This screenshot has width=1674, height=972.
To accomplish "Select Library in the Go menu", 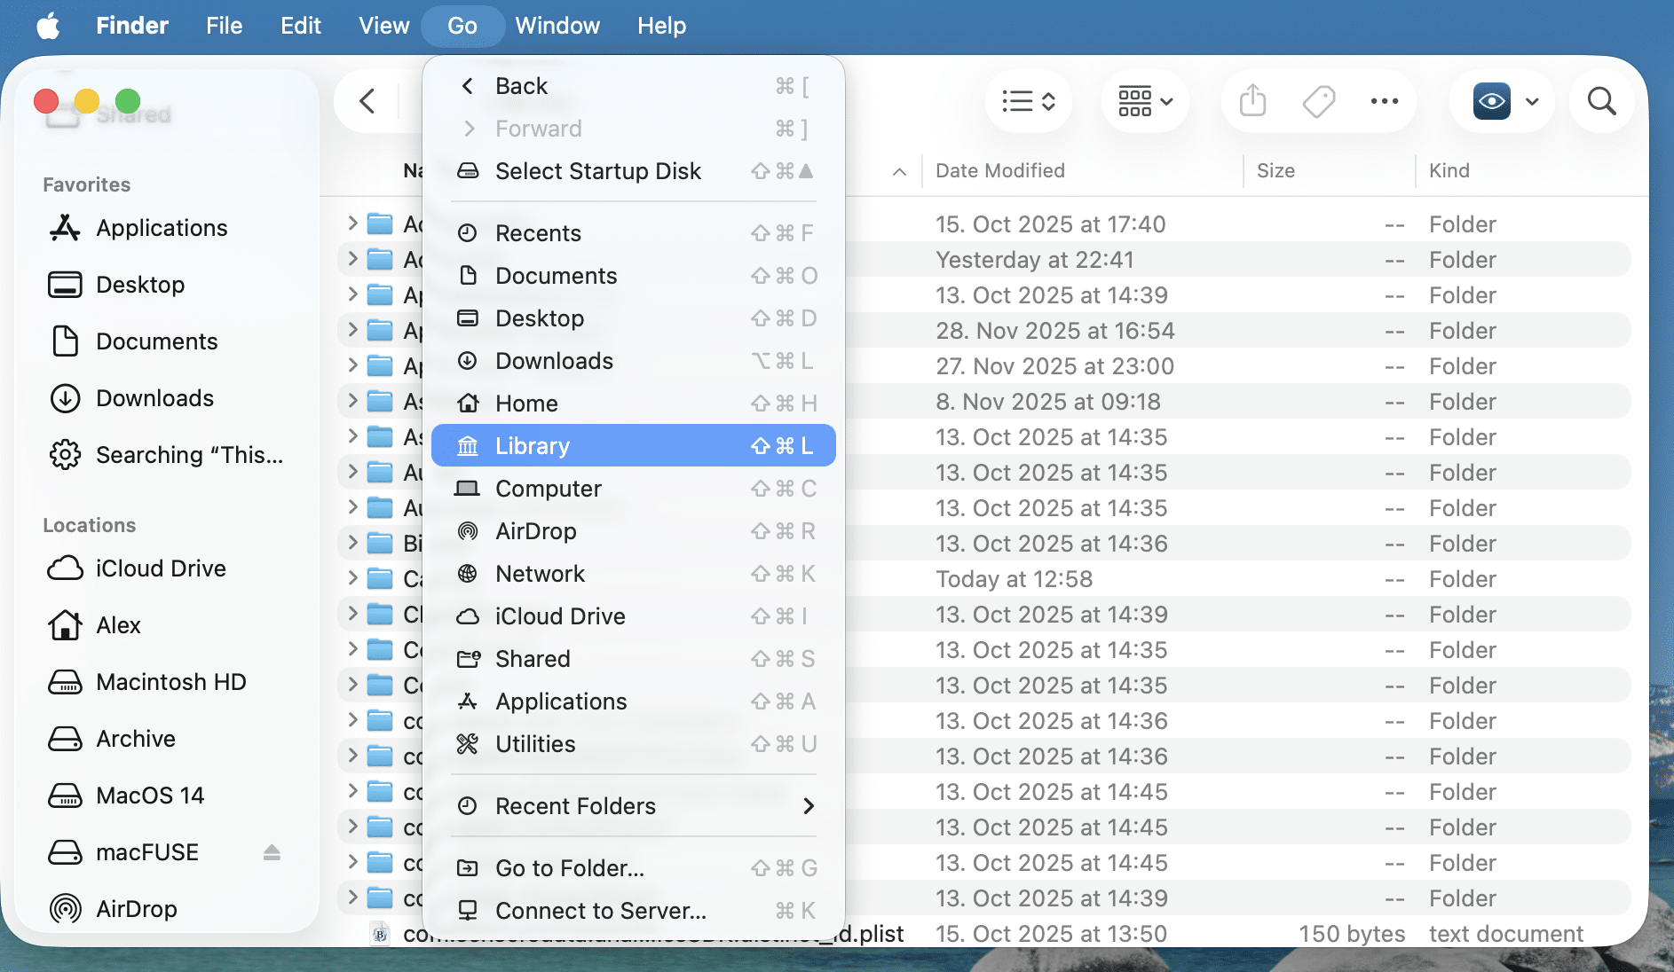I will coord(633,445).
